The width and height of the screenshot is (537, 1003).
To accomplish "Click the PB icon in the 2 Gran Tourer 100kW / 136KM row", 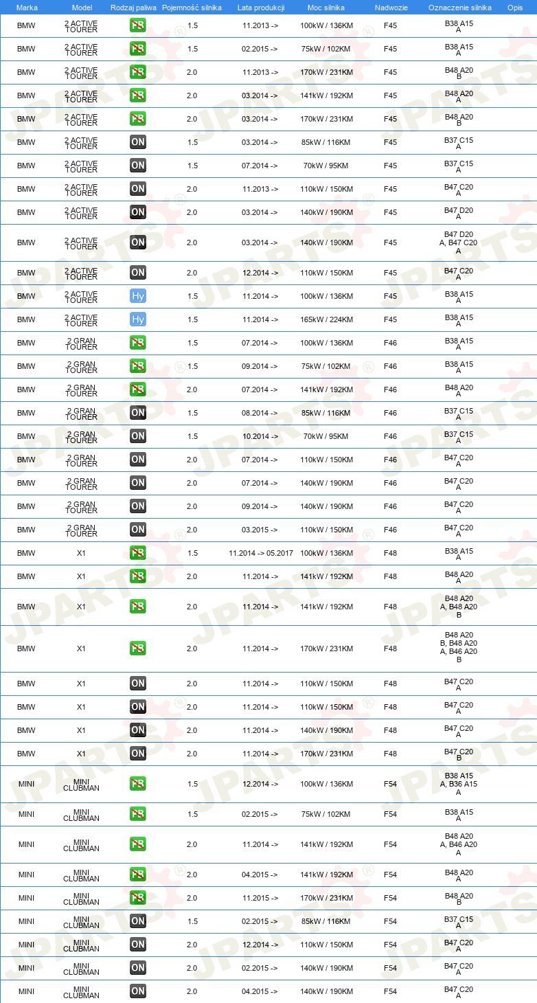I will (x=138, y=343).
